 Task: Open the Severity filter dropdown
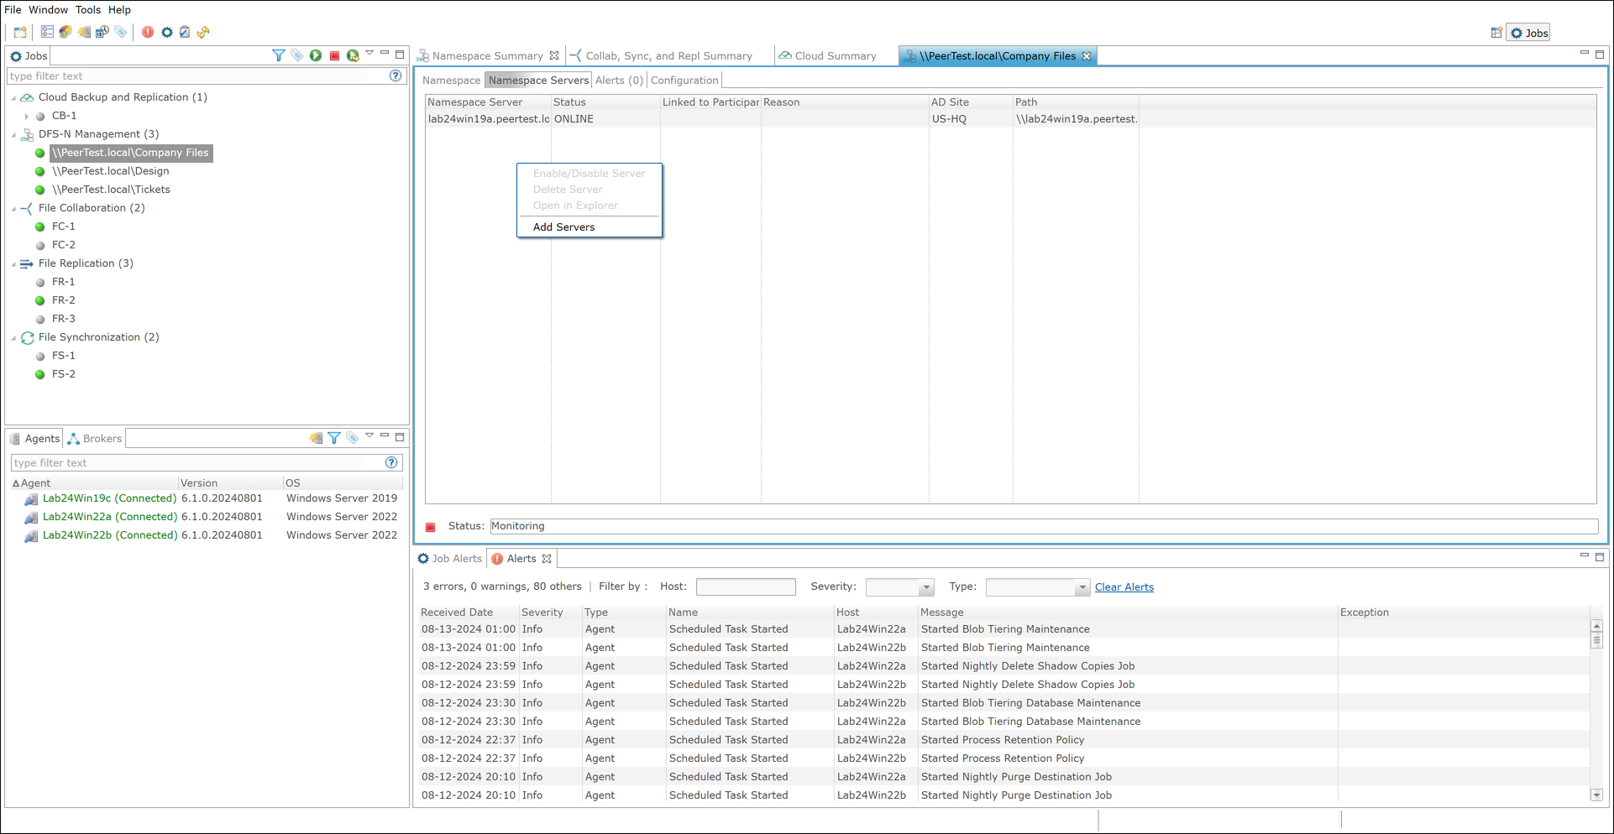tap(925, 587)
